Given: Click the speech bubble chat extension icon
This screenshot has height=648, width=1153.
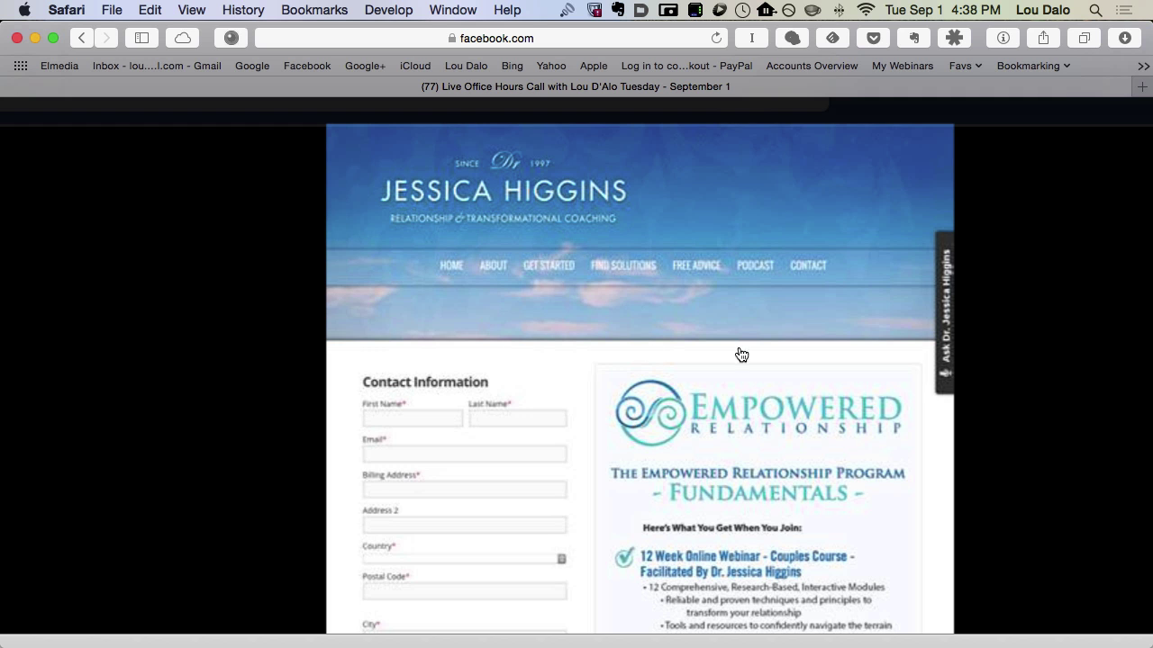Looking at the screenshot, I should tap(793, 38).
